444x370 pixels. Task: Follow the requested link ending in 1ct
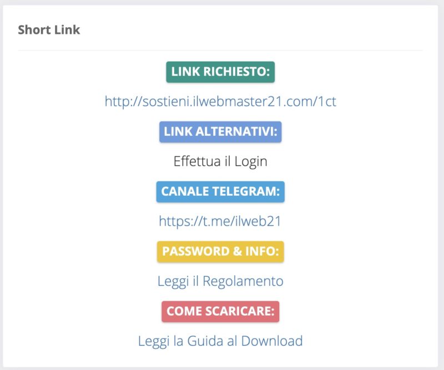click(x=220, y=102)
